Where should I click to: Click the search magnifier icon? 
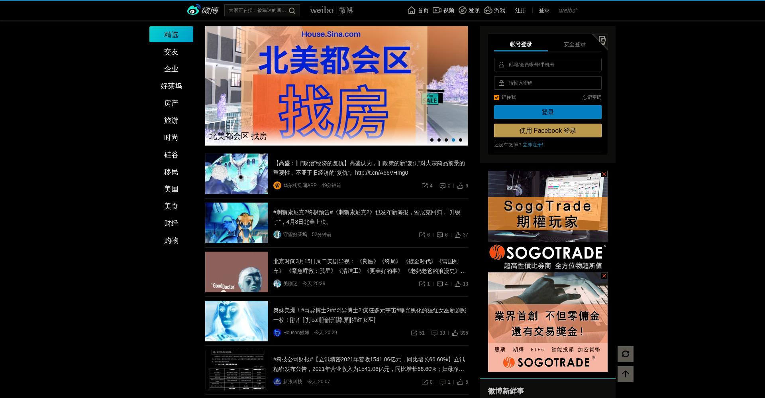pos(292,11)
